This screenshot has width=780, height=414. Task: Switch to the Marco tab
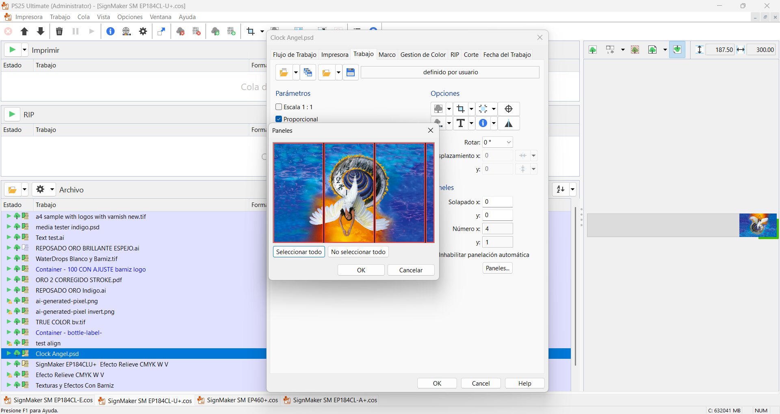[387, 54]
